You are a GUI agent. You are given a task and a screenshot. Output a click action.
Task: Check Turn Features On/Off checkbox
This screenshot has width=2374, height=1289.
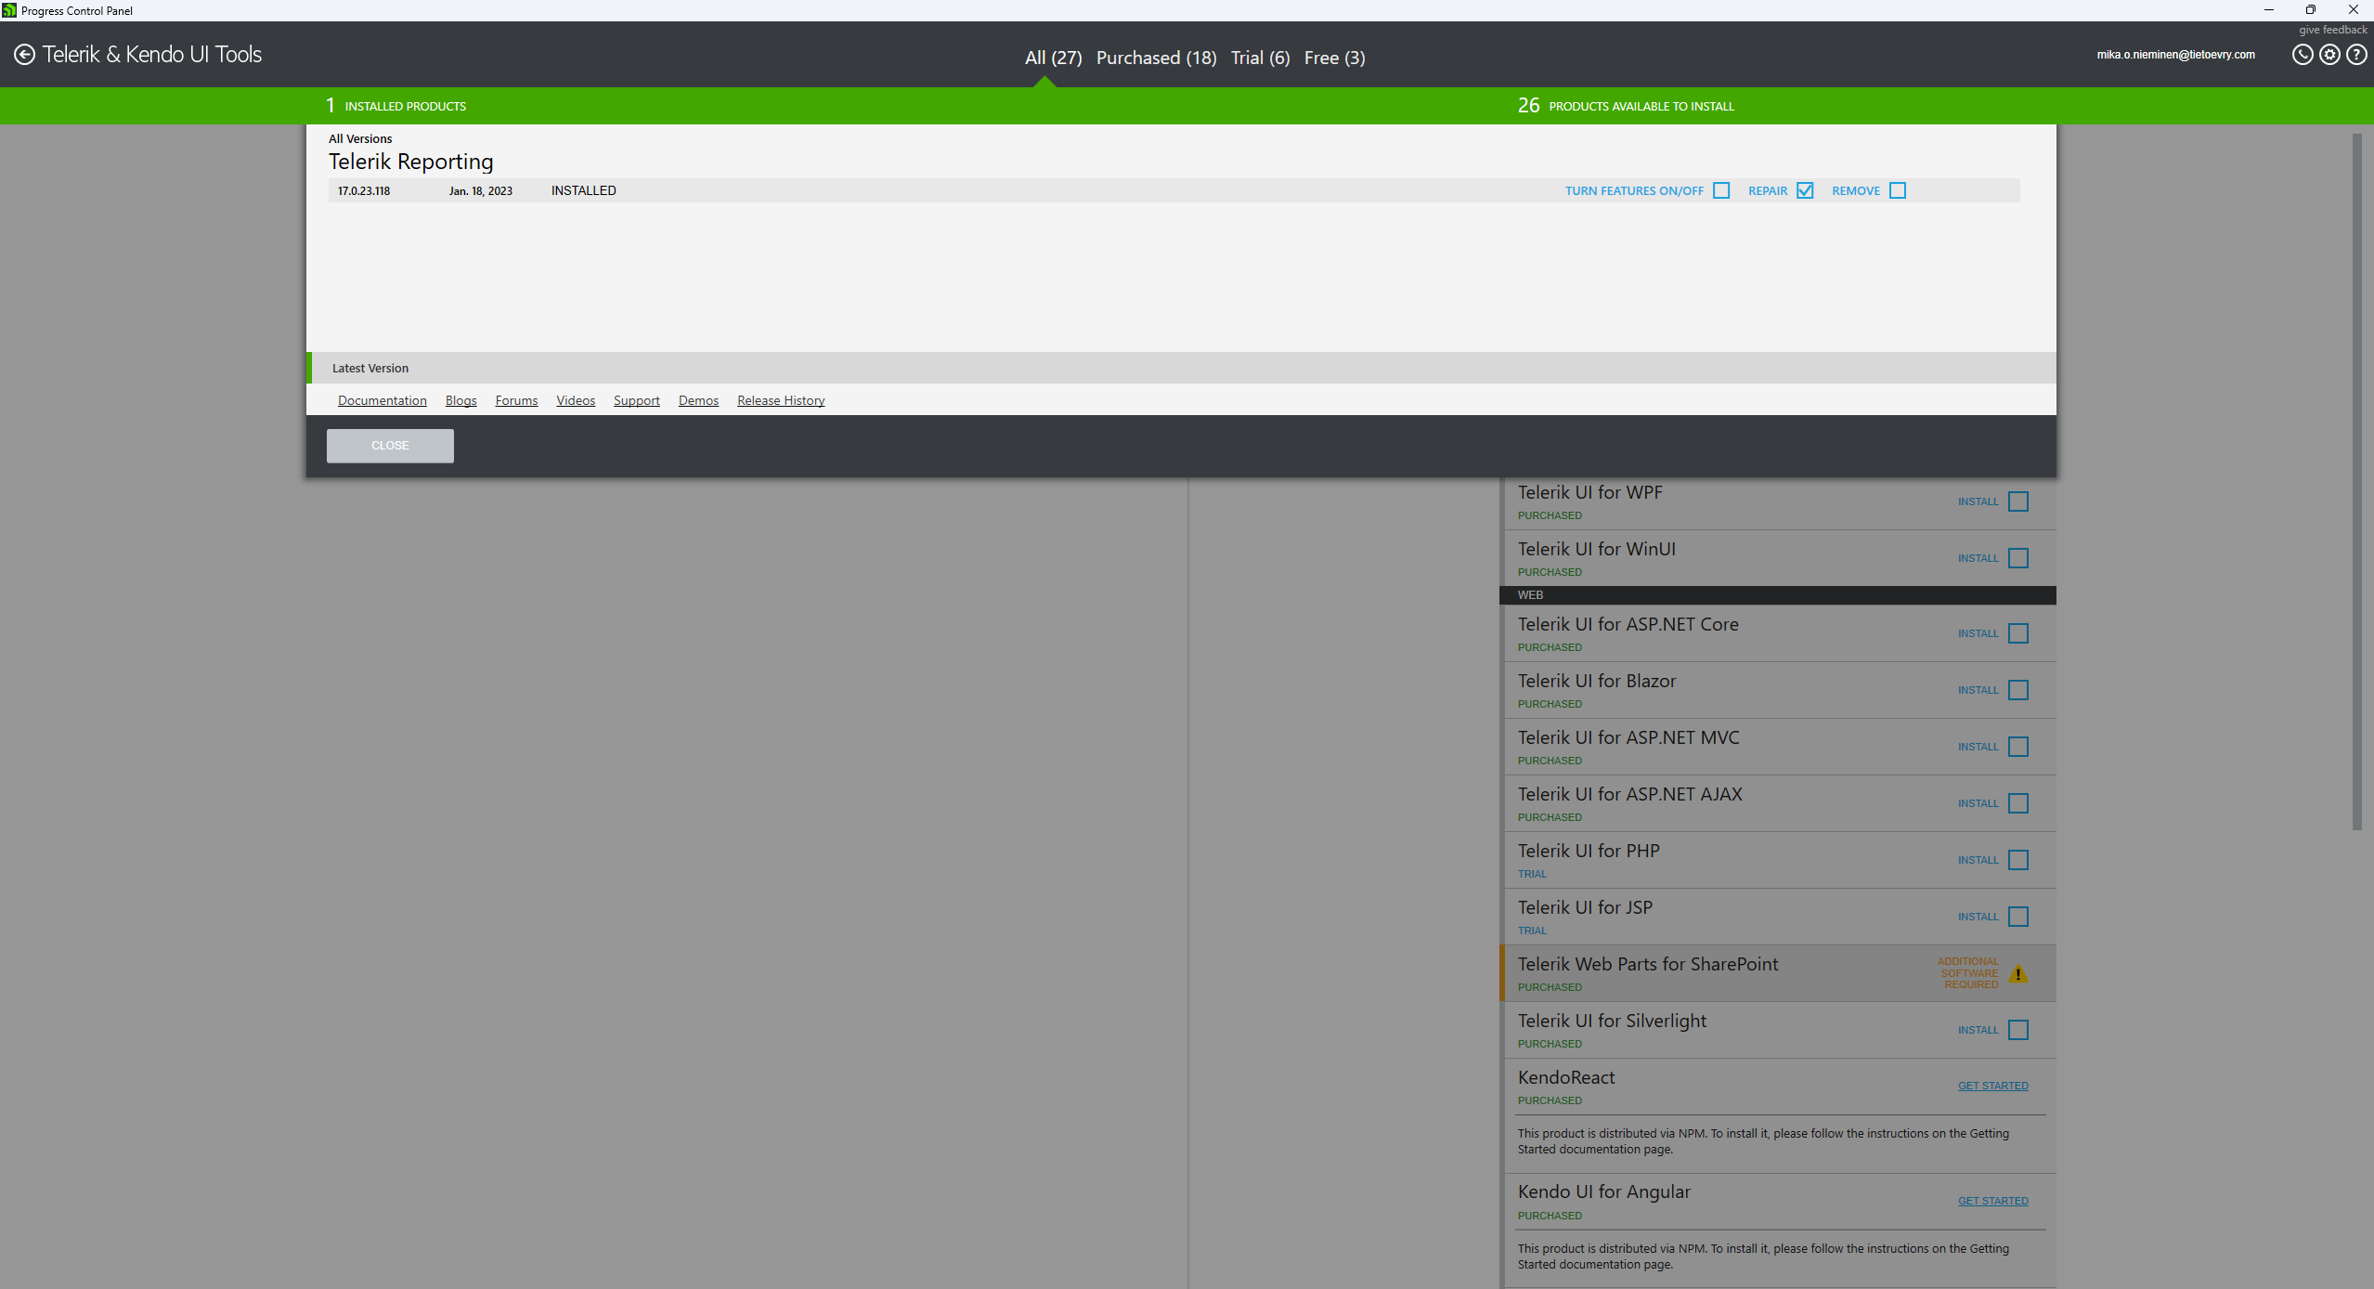point(1721,190)
